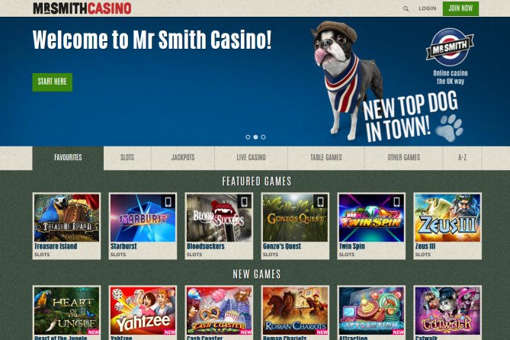
Task: Click the Start Here button
Action: click(x=53, y=82)
